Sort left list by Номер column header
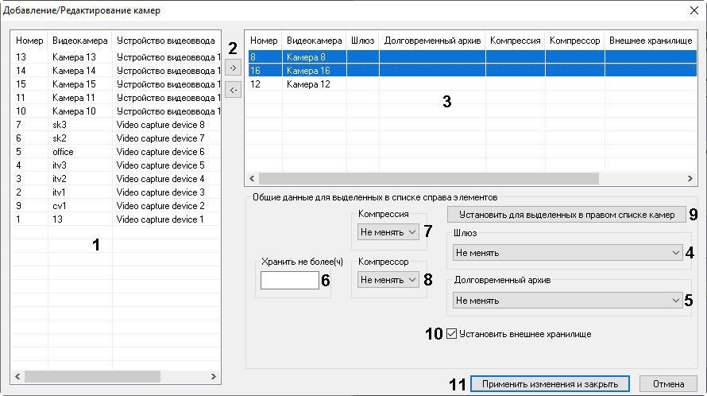Image resolution: width=707 pixels, height=396 pixels. [x=29, y=40]
